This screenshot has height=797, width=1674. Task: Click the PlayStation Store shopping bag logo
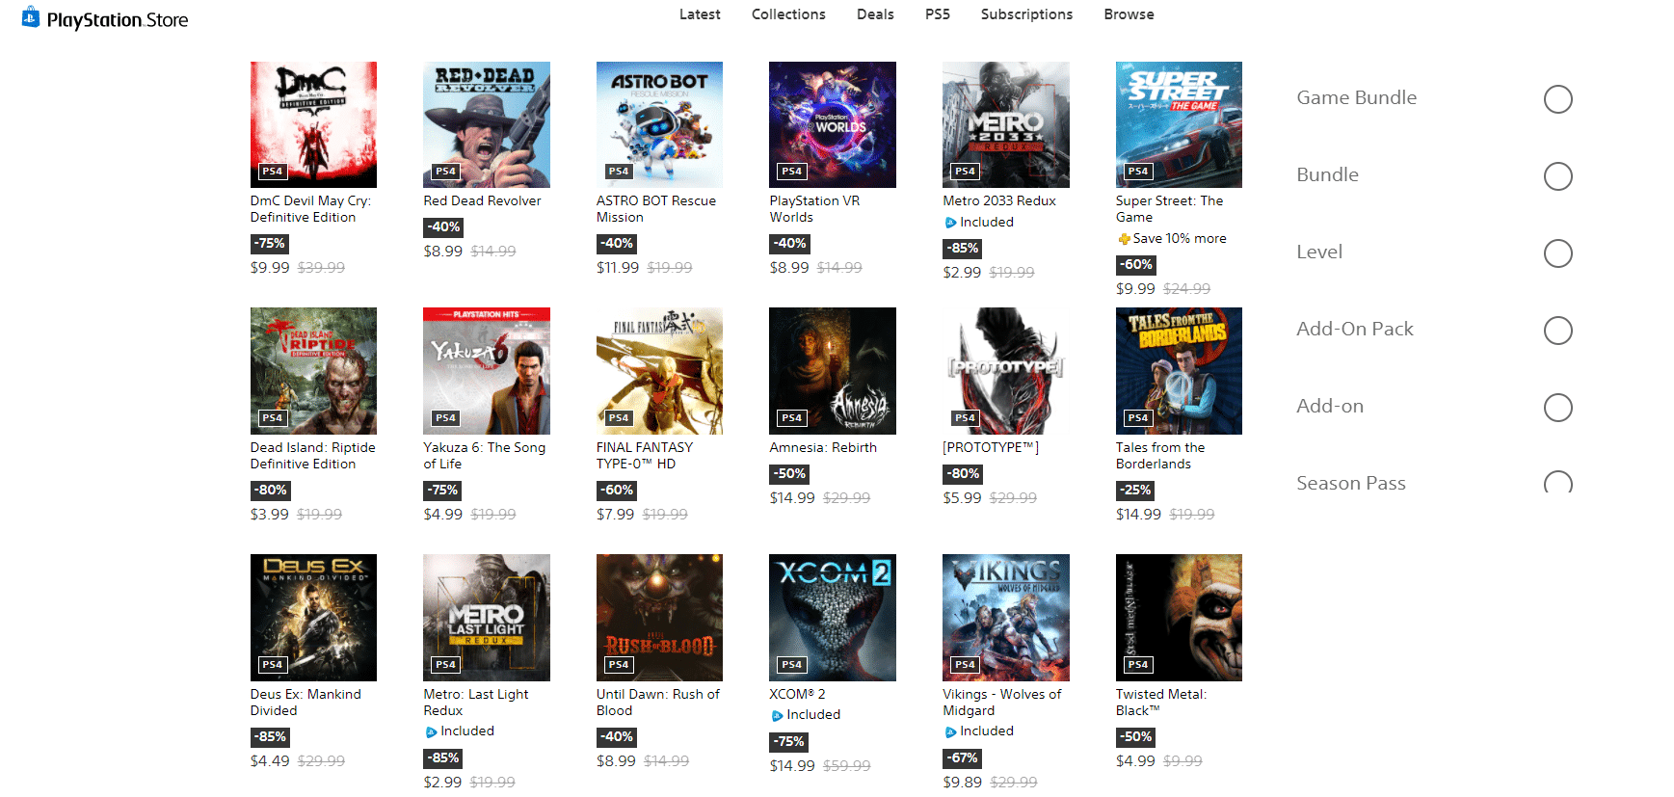31,17
